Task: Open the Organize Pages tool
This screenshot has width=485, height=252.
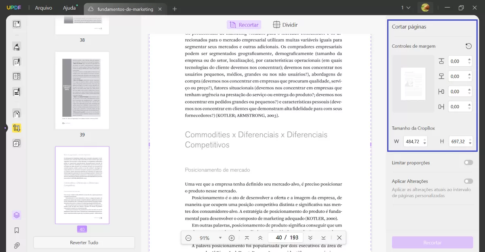Action: [x=16, y=113]
